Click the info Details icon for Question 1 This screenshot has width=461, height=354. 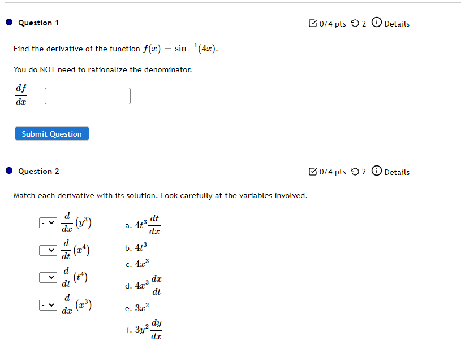[377, 23]
